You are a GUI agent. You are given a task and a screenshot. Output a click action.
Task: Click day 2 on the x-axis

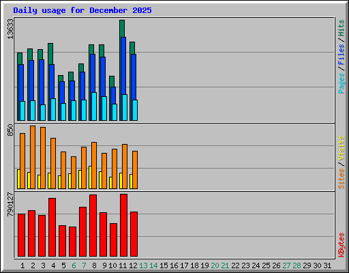[33, 265]
